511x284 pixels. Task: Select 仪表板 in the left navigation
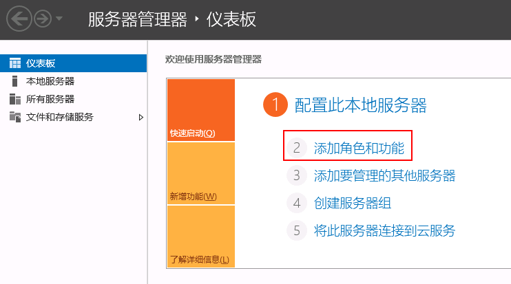(73, 63)
